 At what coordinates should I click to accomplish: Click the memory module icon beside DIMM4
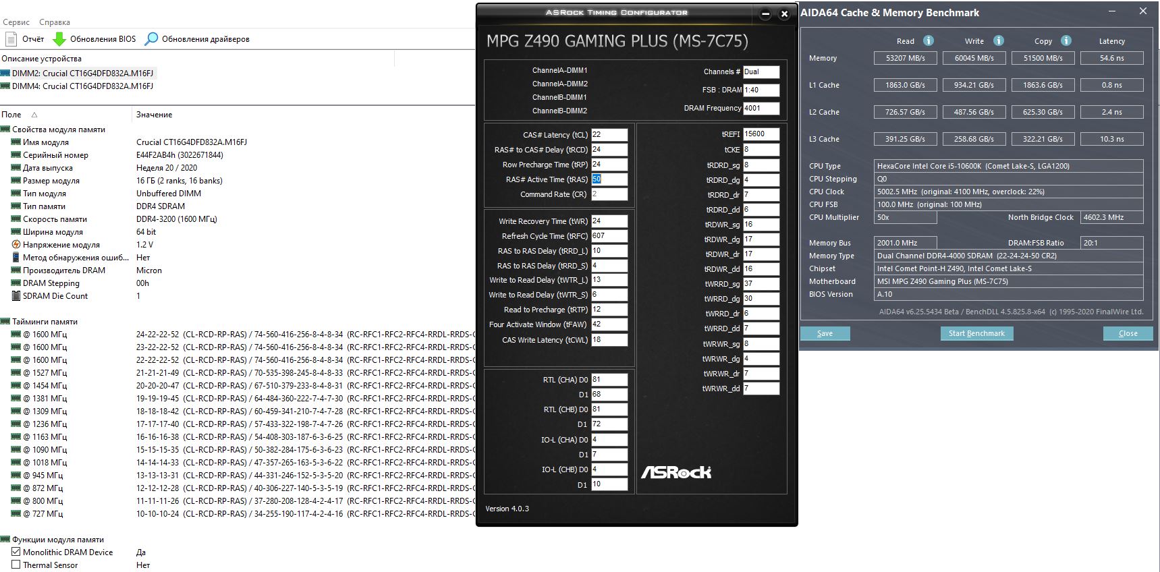tap(5, 86)
